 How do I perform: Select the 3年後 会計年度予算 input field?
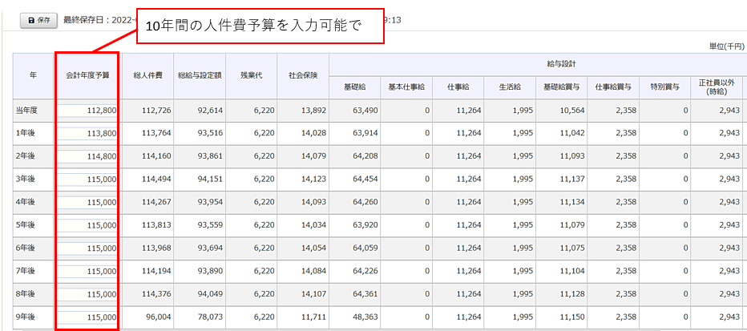coord(87,180)
